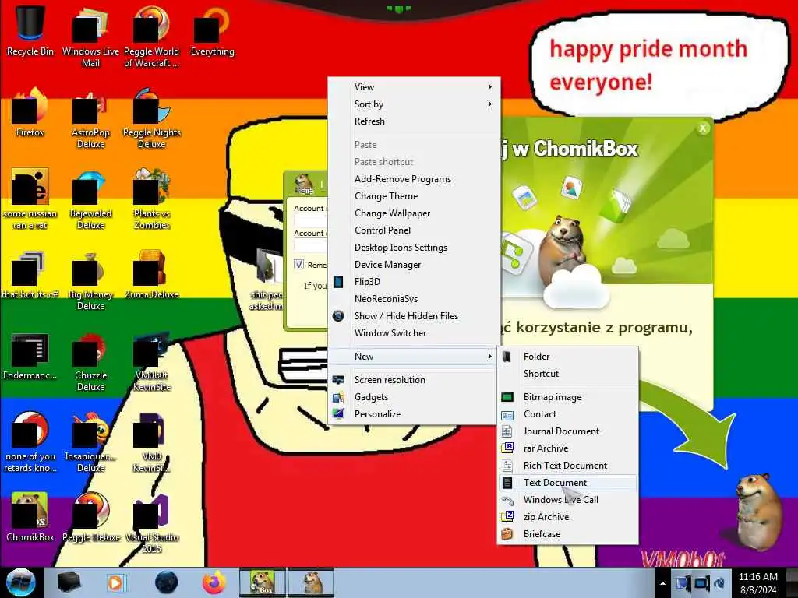Screen dimensions: 798x598
Task: Open Peggle Nights Deluxe desktop icon
Action: click(151, 118)
